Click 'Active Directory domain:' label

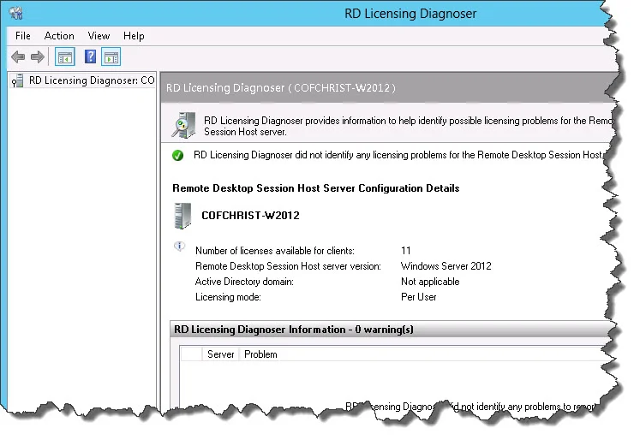tap(244, 282)
